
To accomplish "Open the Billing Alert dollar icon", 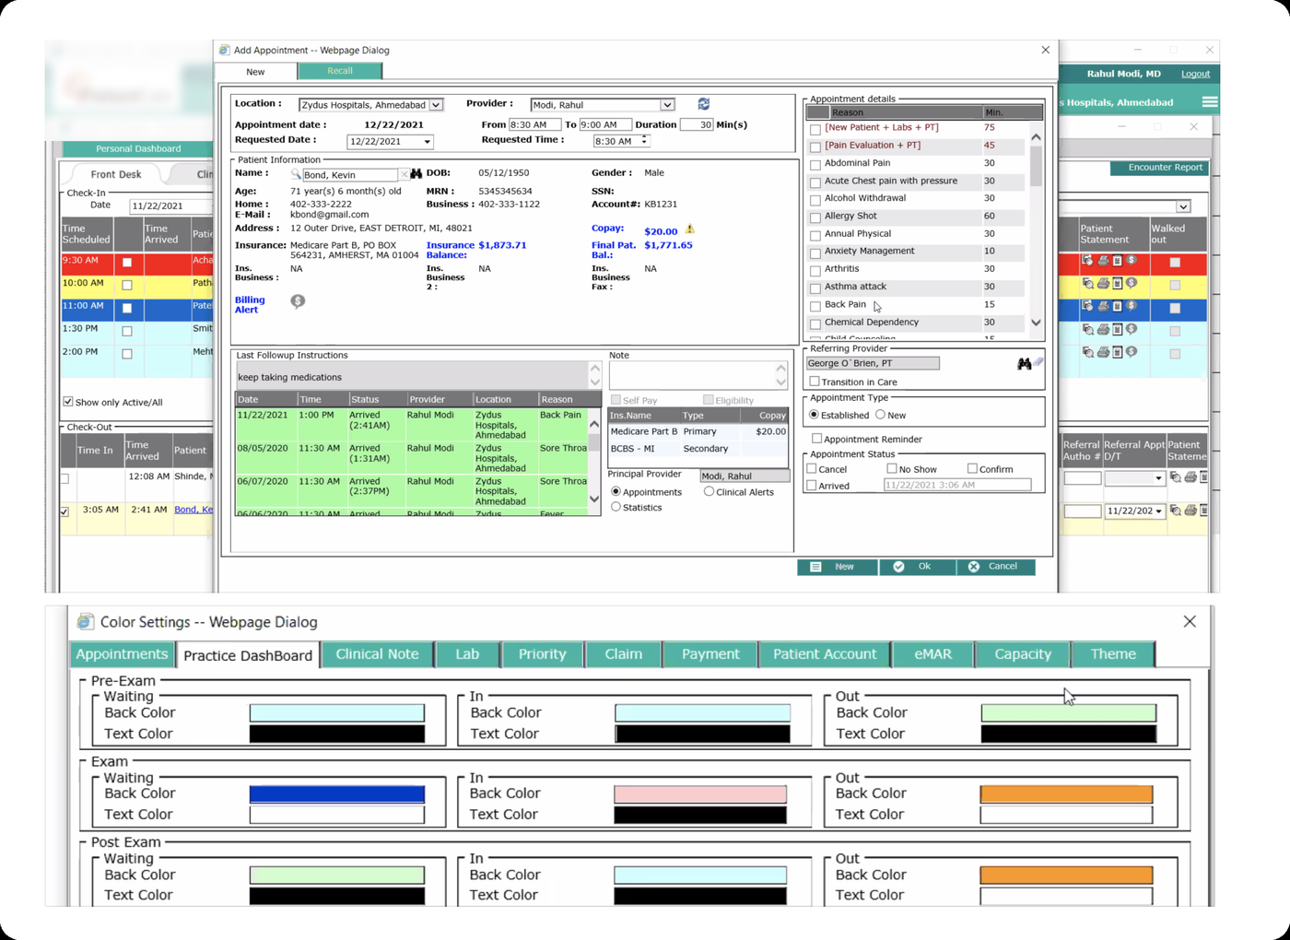I will 298,301.
